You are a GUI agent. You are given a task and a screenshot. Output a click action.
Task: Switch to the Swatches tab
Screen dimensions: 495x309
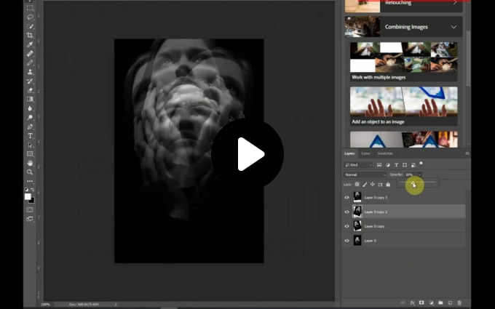(x=385, y=153)
